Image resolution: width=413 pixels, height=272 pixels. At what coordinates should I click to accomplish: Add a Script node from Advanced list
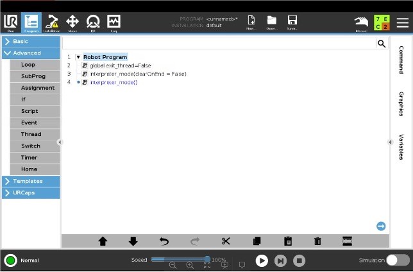pos(29,111)
